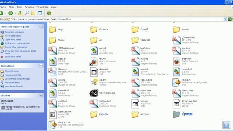Select the order.html Firefox document icon
Image resolution: width=233 pixels, height=131 pixels.
coord(176,61)
